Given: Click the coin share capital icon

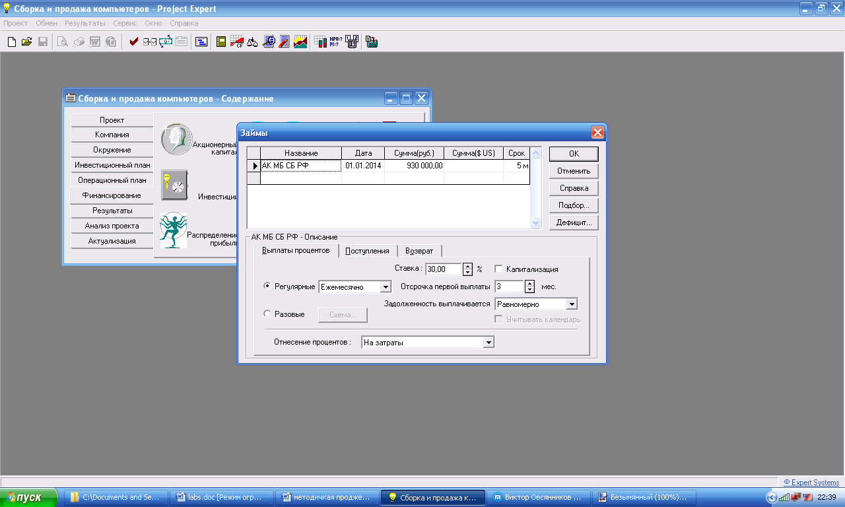Looking at the screenshot, I should pyautogui.click(x=176, y=139).
